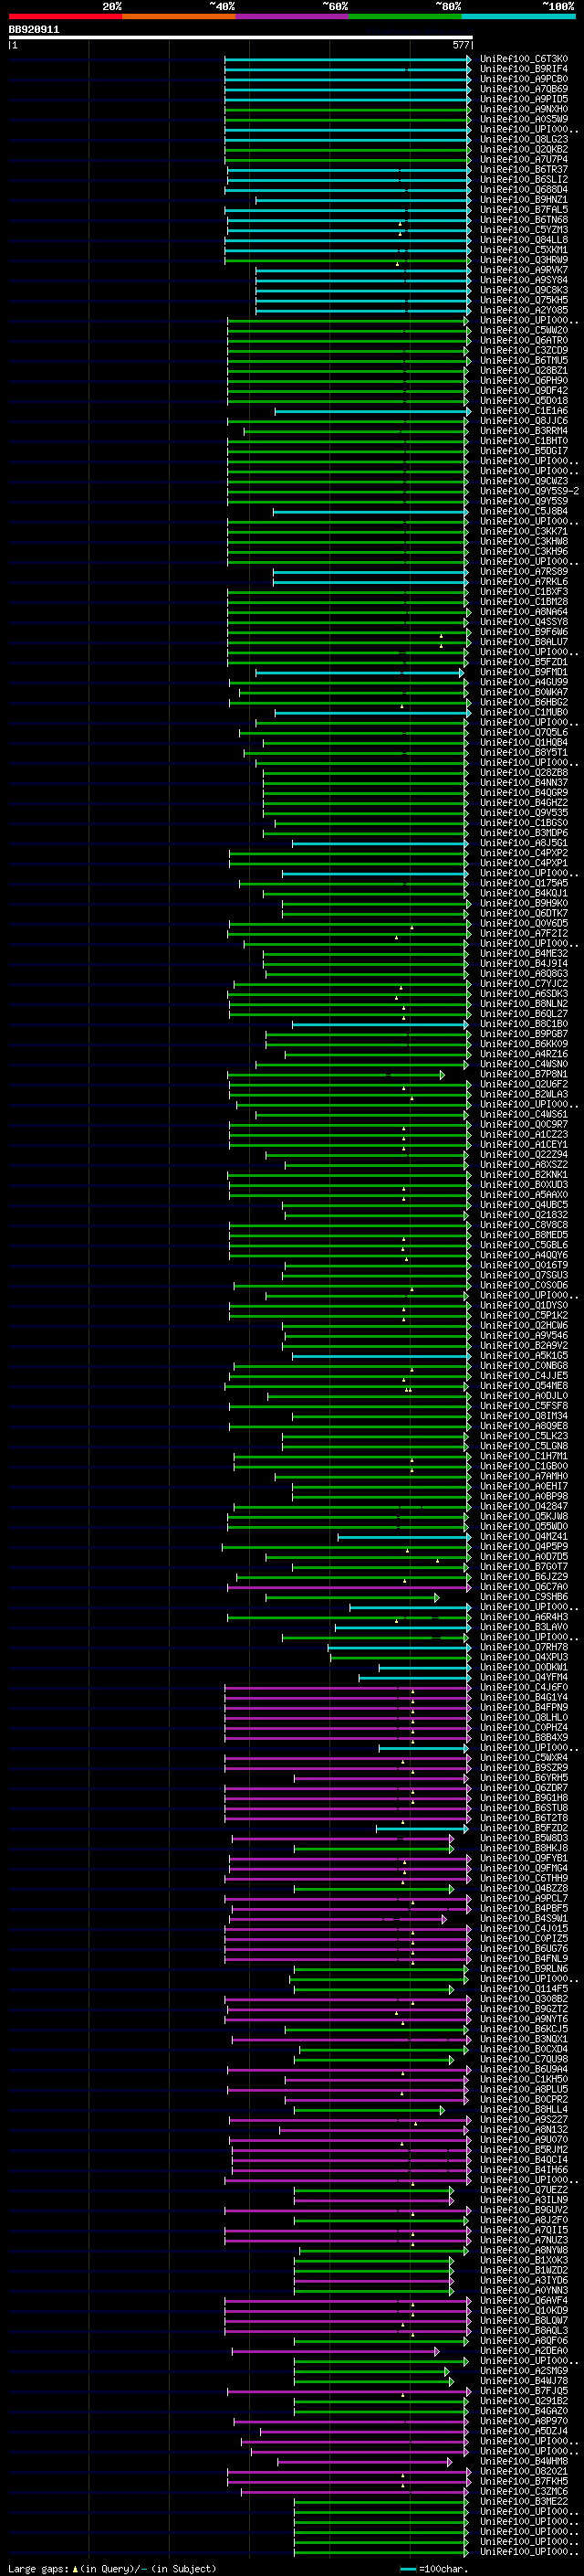Select the UniRef100_O42847 entry

(x=524, y=1507)
